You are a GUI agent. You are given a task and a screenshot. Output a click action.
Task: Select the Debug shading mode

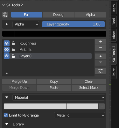point(58,15)
